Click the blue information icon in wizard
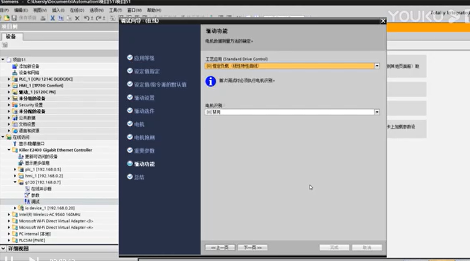The width and height of the screenshot is (470, 261). 210,81
